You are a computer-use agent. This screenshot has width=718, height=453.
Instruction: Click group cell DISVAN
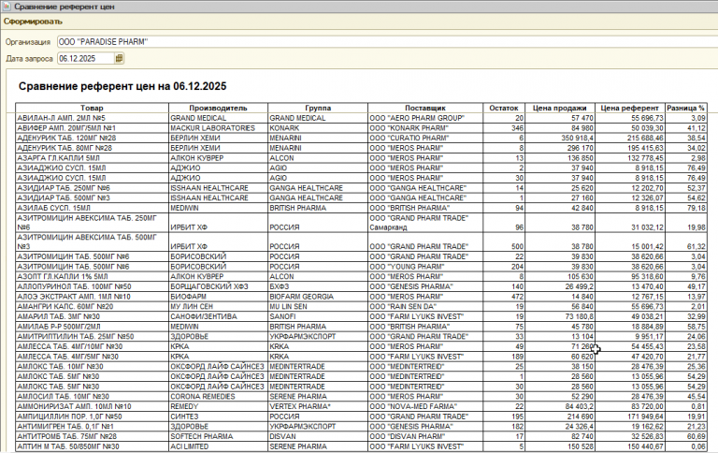coord(318,436)
